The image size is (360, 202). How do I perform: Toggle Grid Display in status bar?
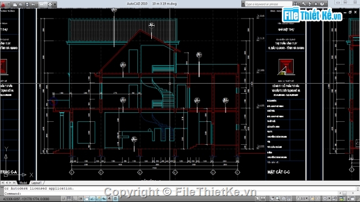point(69,199)
